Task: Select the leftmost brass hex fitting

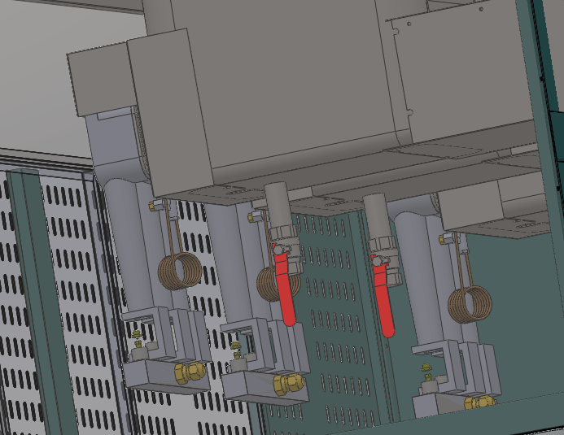Action: point(190,373)
